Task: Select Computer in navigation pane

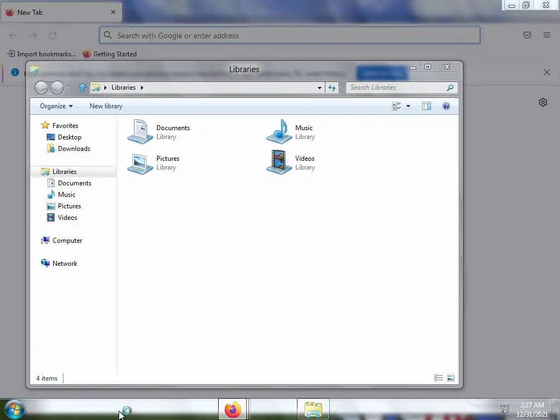Action: pos(67,241)
